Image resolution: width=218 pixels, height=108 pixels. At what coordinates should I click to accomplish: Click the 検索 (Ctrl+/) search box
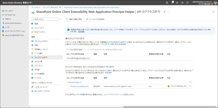[x=45, y=19]
